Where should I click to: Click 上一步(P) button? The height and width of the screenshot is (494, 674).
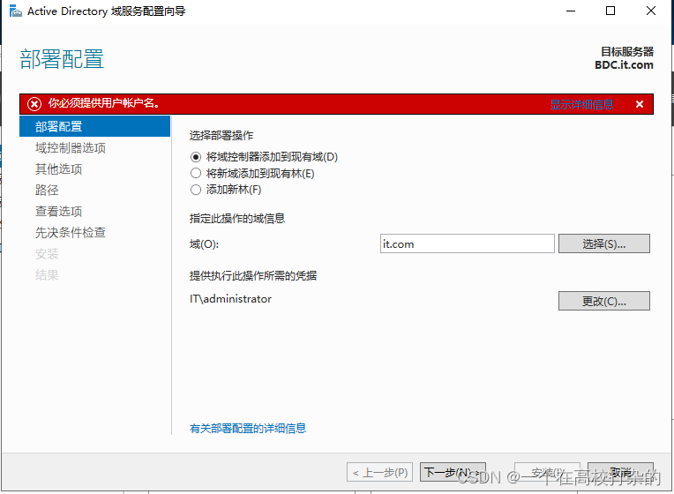point(380,473)
